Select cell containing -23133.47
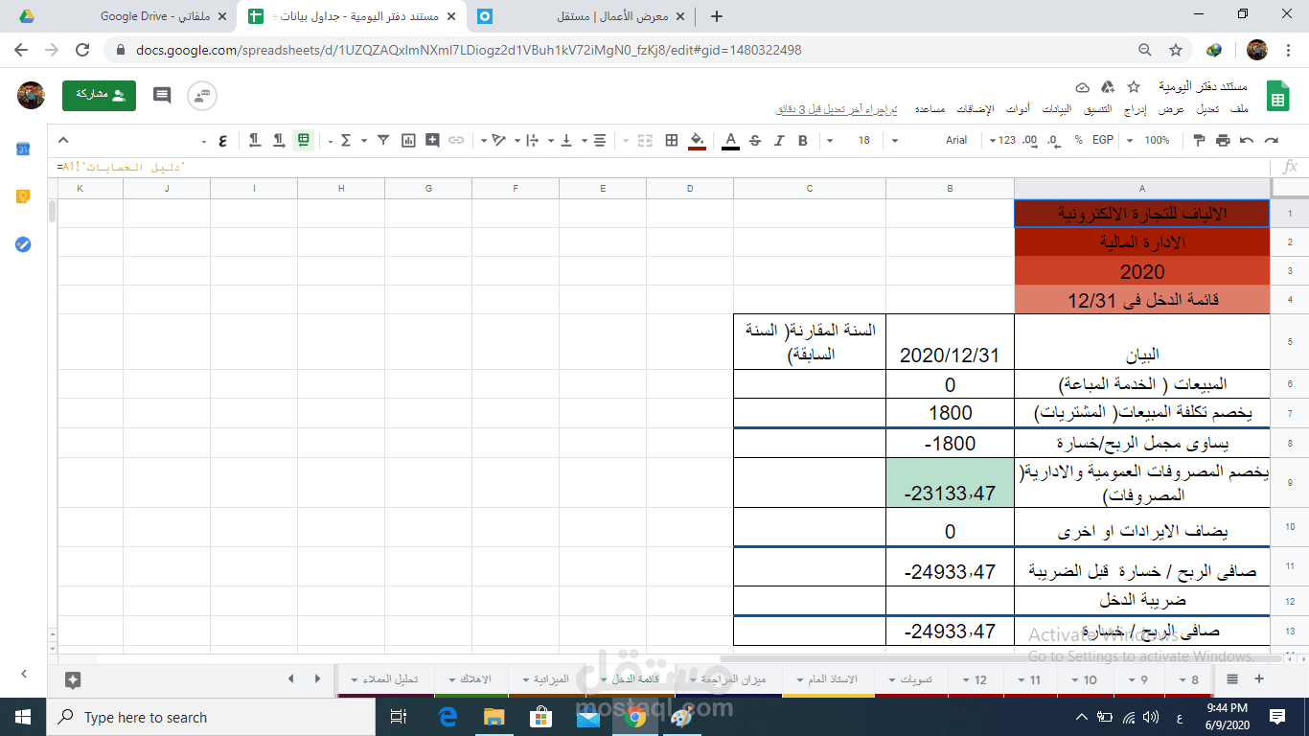 point(951,483)
